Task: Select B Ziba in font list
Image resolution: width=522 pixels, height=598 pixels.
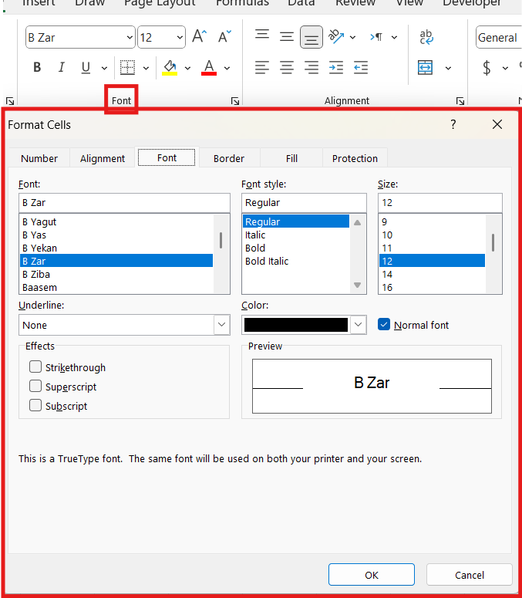Action: (x=116, y=274)
